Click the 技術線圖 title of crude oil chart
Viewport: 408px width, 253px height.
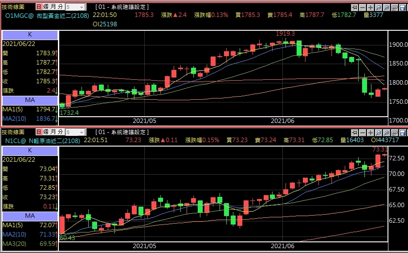[13, 132]
